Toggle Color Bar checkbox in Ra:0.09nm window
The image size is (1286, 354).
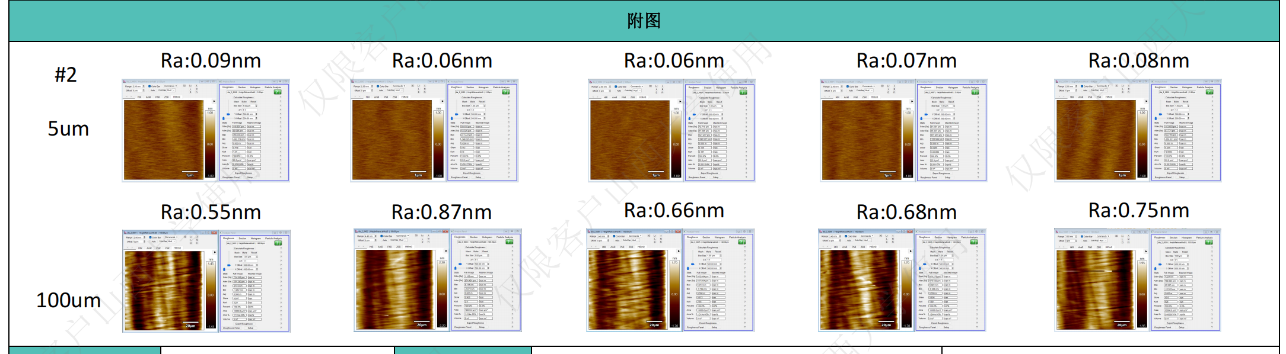(150, 86)
